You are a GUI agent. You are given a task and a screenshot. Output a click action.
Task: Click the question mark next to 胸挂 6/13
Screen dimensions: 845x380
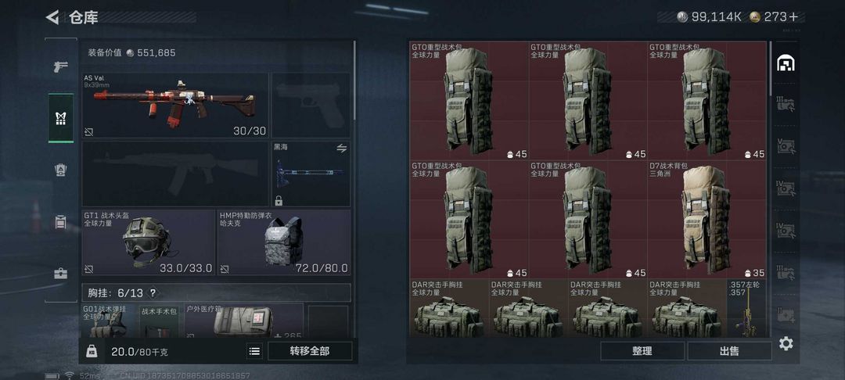pos(153,292)
